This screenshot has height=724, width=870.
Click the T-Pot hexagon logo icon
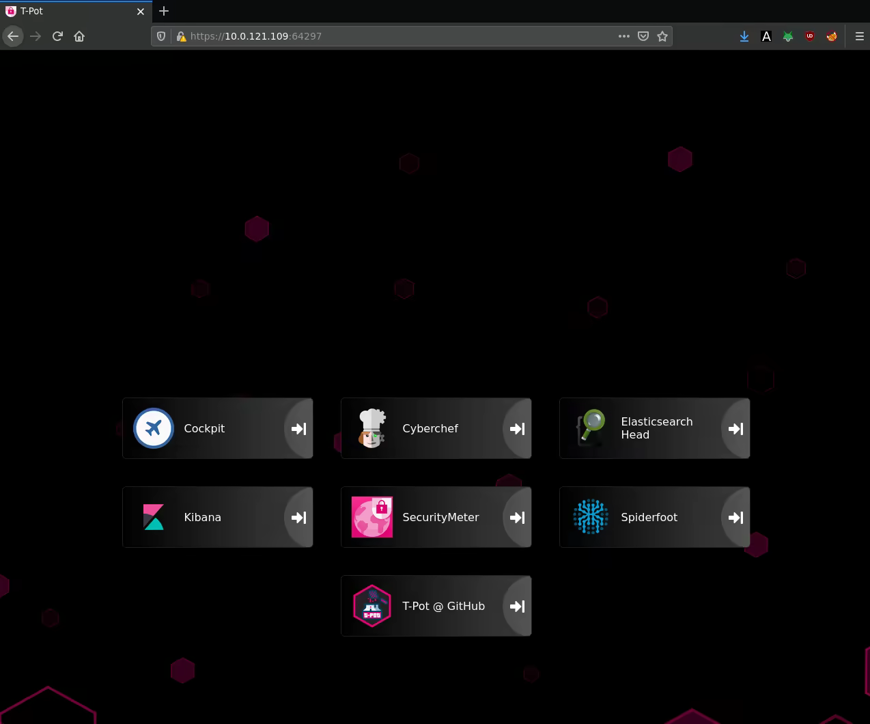coord(372,606)
